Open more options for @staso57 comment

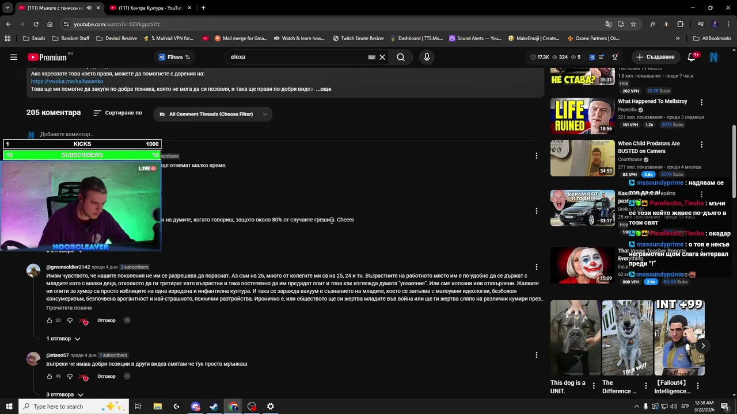point(536,355)
